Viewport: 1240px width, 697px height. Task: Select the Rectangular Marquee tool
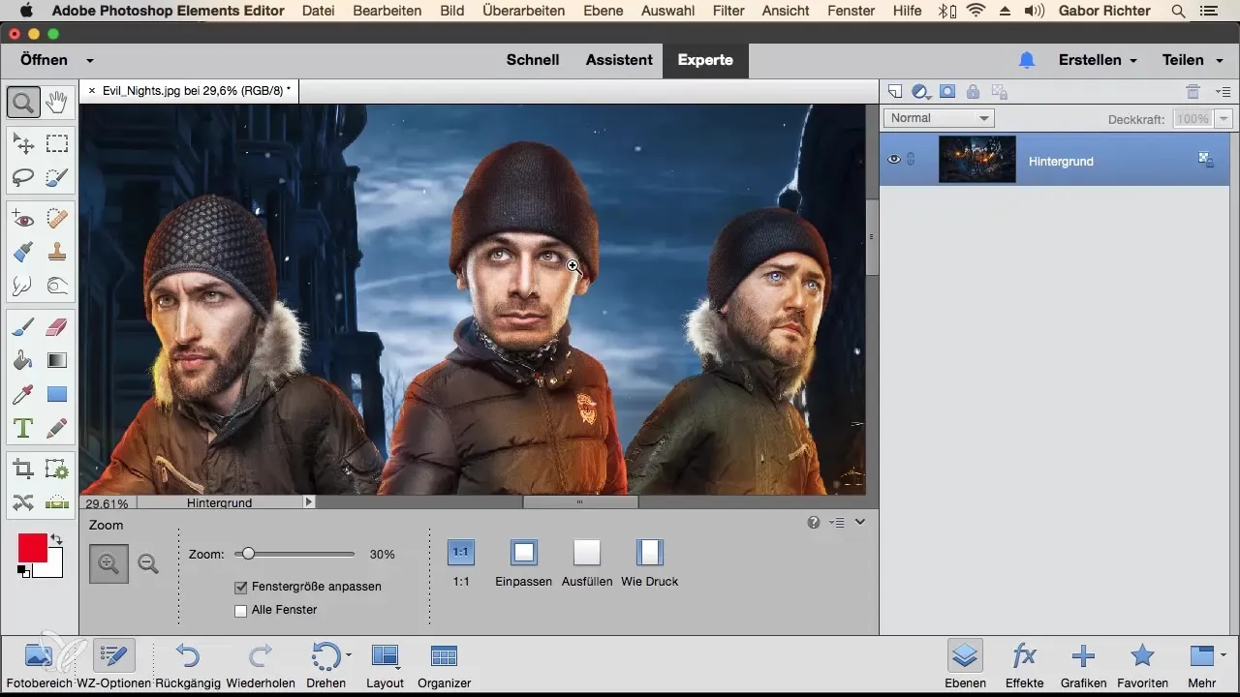click(57, 144)
